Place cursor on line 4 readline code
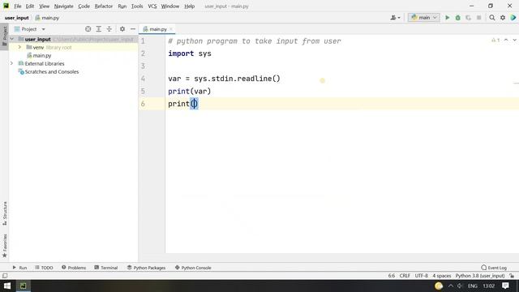Image resolution: width=519 pixels, height=292 pixels. coord(224,79)
